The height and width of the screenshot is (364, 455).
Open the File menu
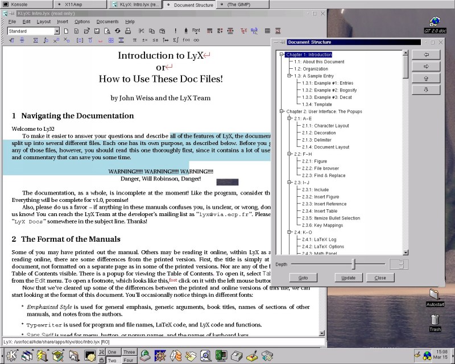pos(12,22)
